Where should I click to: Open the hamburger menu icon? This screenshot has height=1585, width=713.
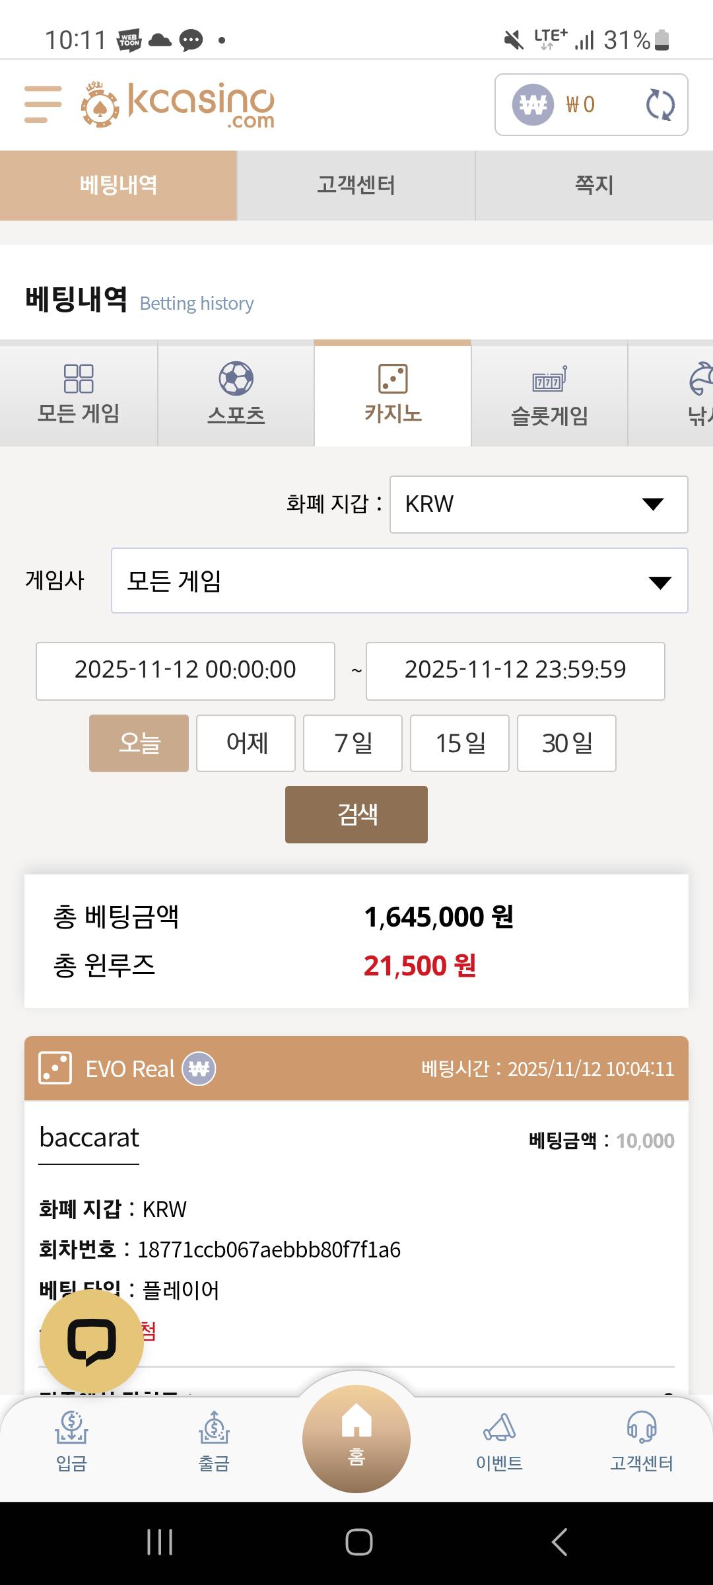pyautogui.click(x=43, y=104)
